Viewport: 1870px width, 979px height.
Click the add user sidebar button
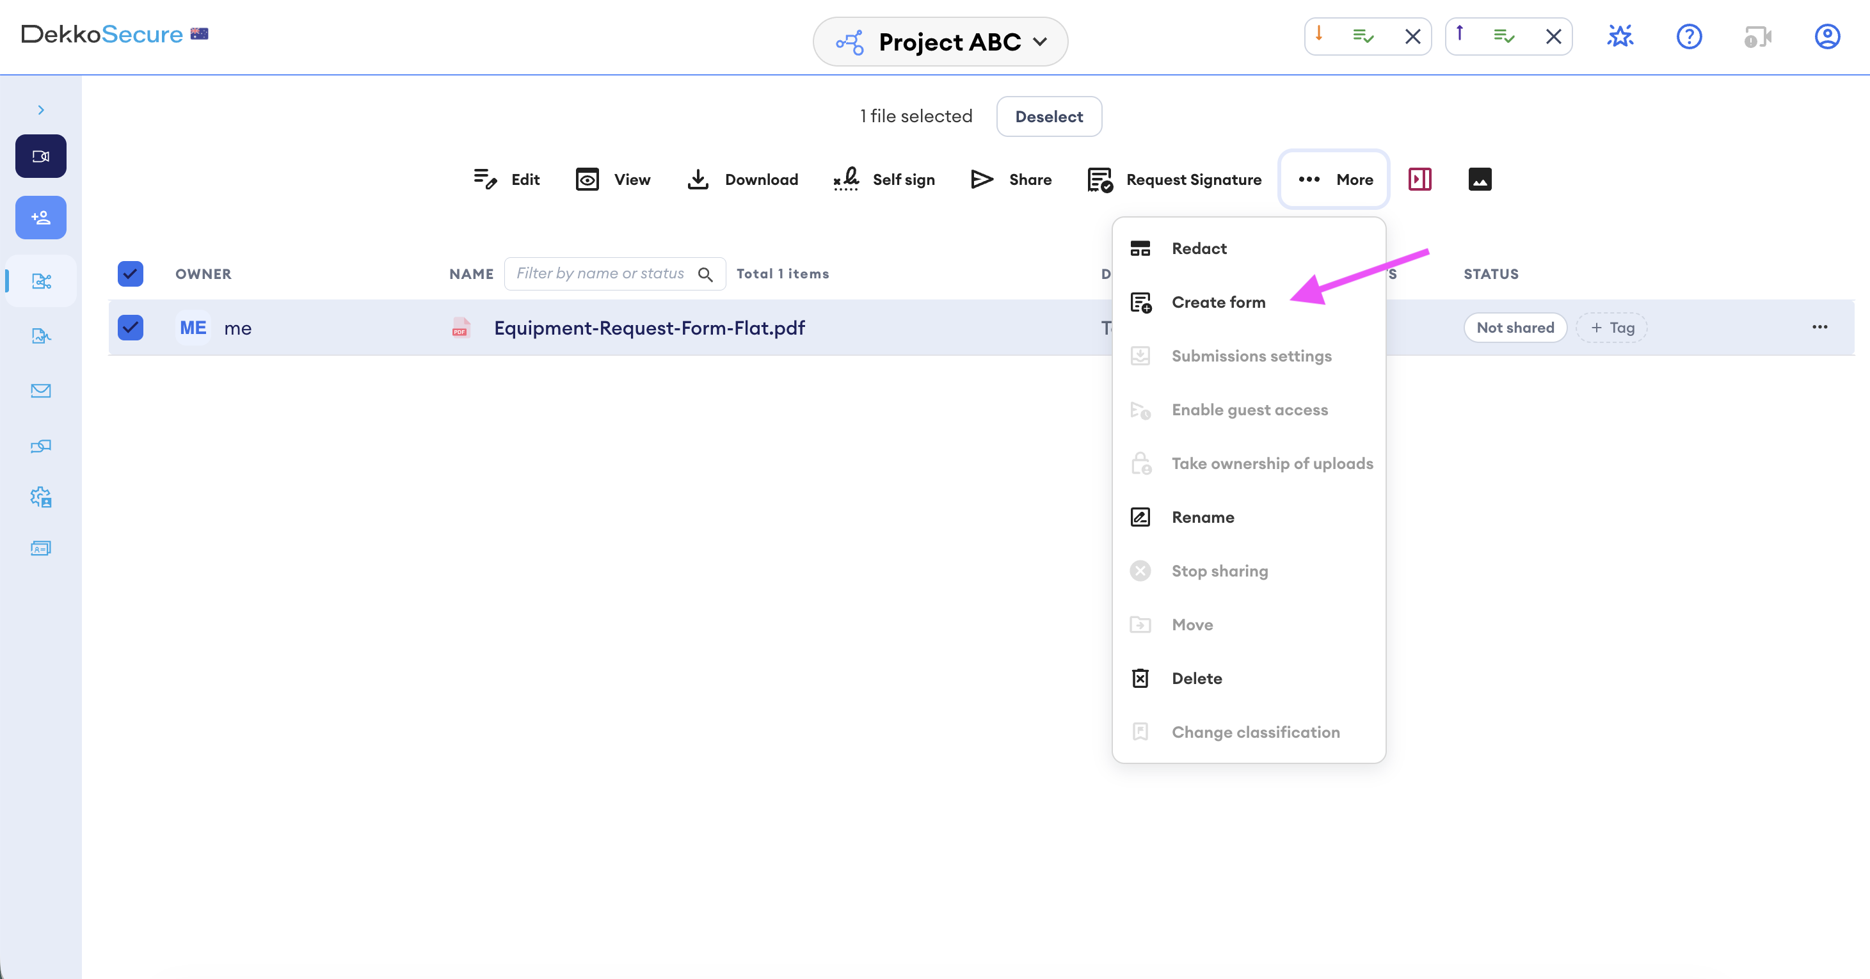click(x=41, y=218)
